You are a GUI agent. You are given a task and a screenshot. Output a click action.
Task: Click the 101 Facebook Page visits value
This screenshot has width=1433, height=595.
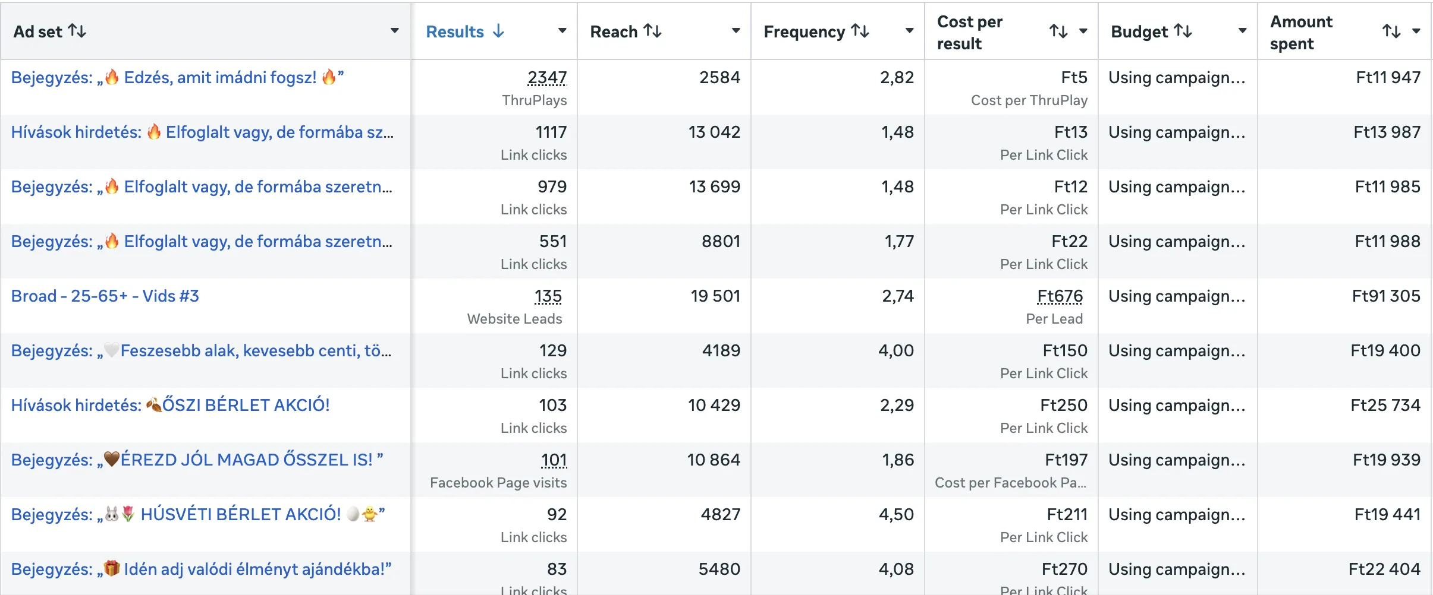[x=554, y=460]
